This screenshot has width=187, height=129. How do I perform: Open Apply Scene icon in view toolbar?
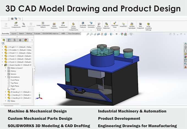(125, 34)
